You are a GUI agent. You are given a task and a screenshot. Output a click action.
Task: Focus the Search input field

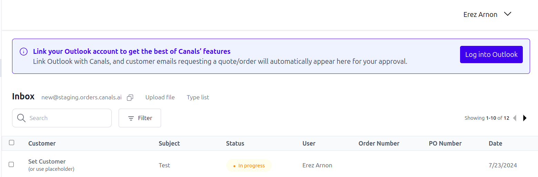pos(62,118)
